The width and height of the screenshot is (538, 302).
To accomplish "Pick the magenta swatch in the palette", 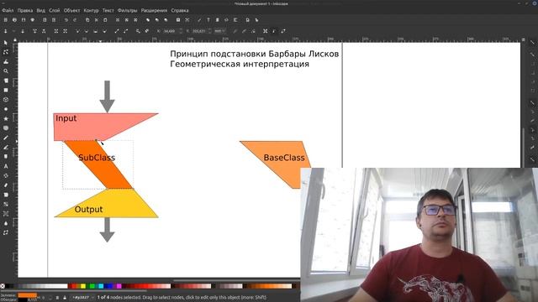I will click(x=119, y=286).
